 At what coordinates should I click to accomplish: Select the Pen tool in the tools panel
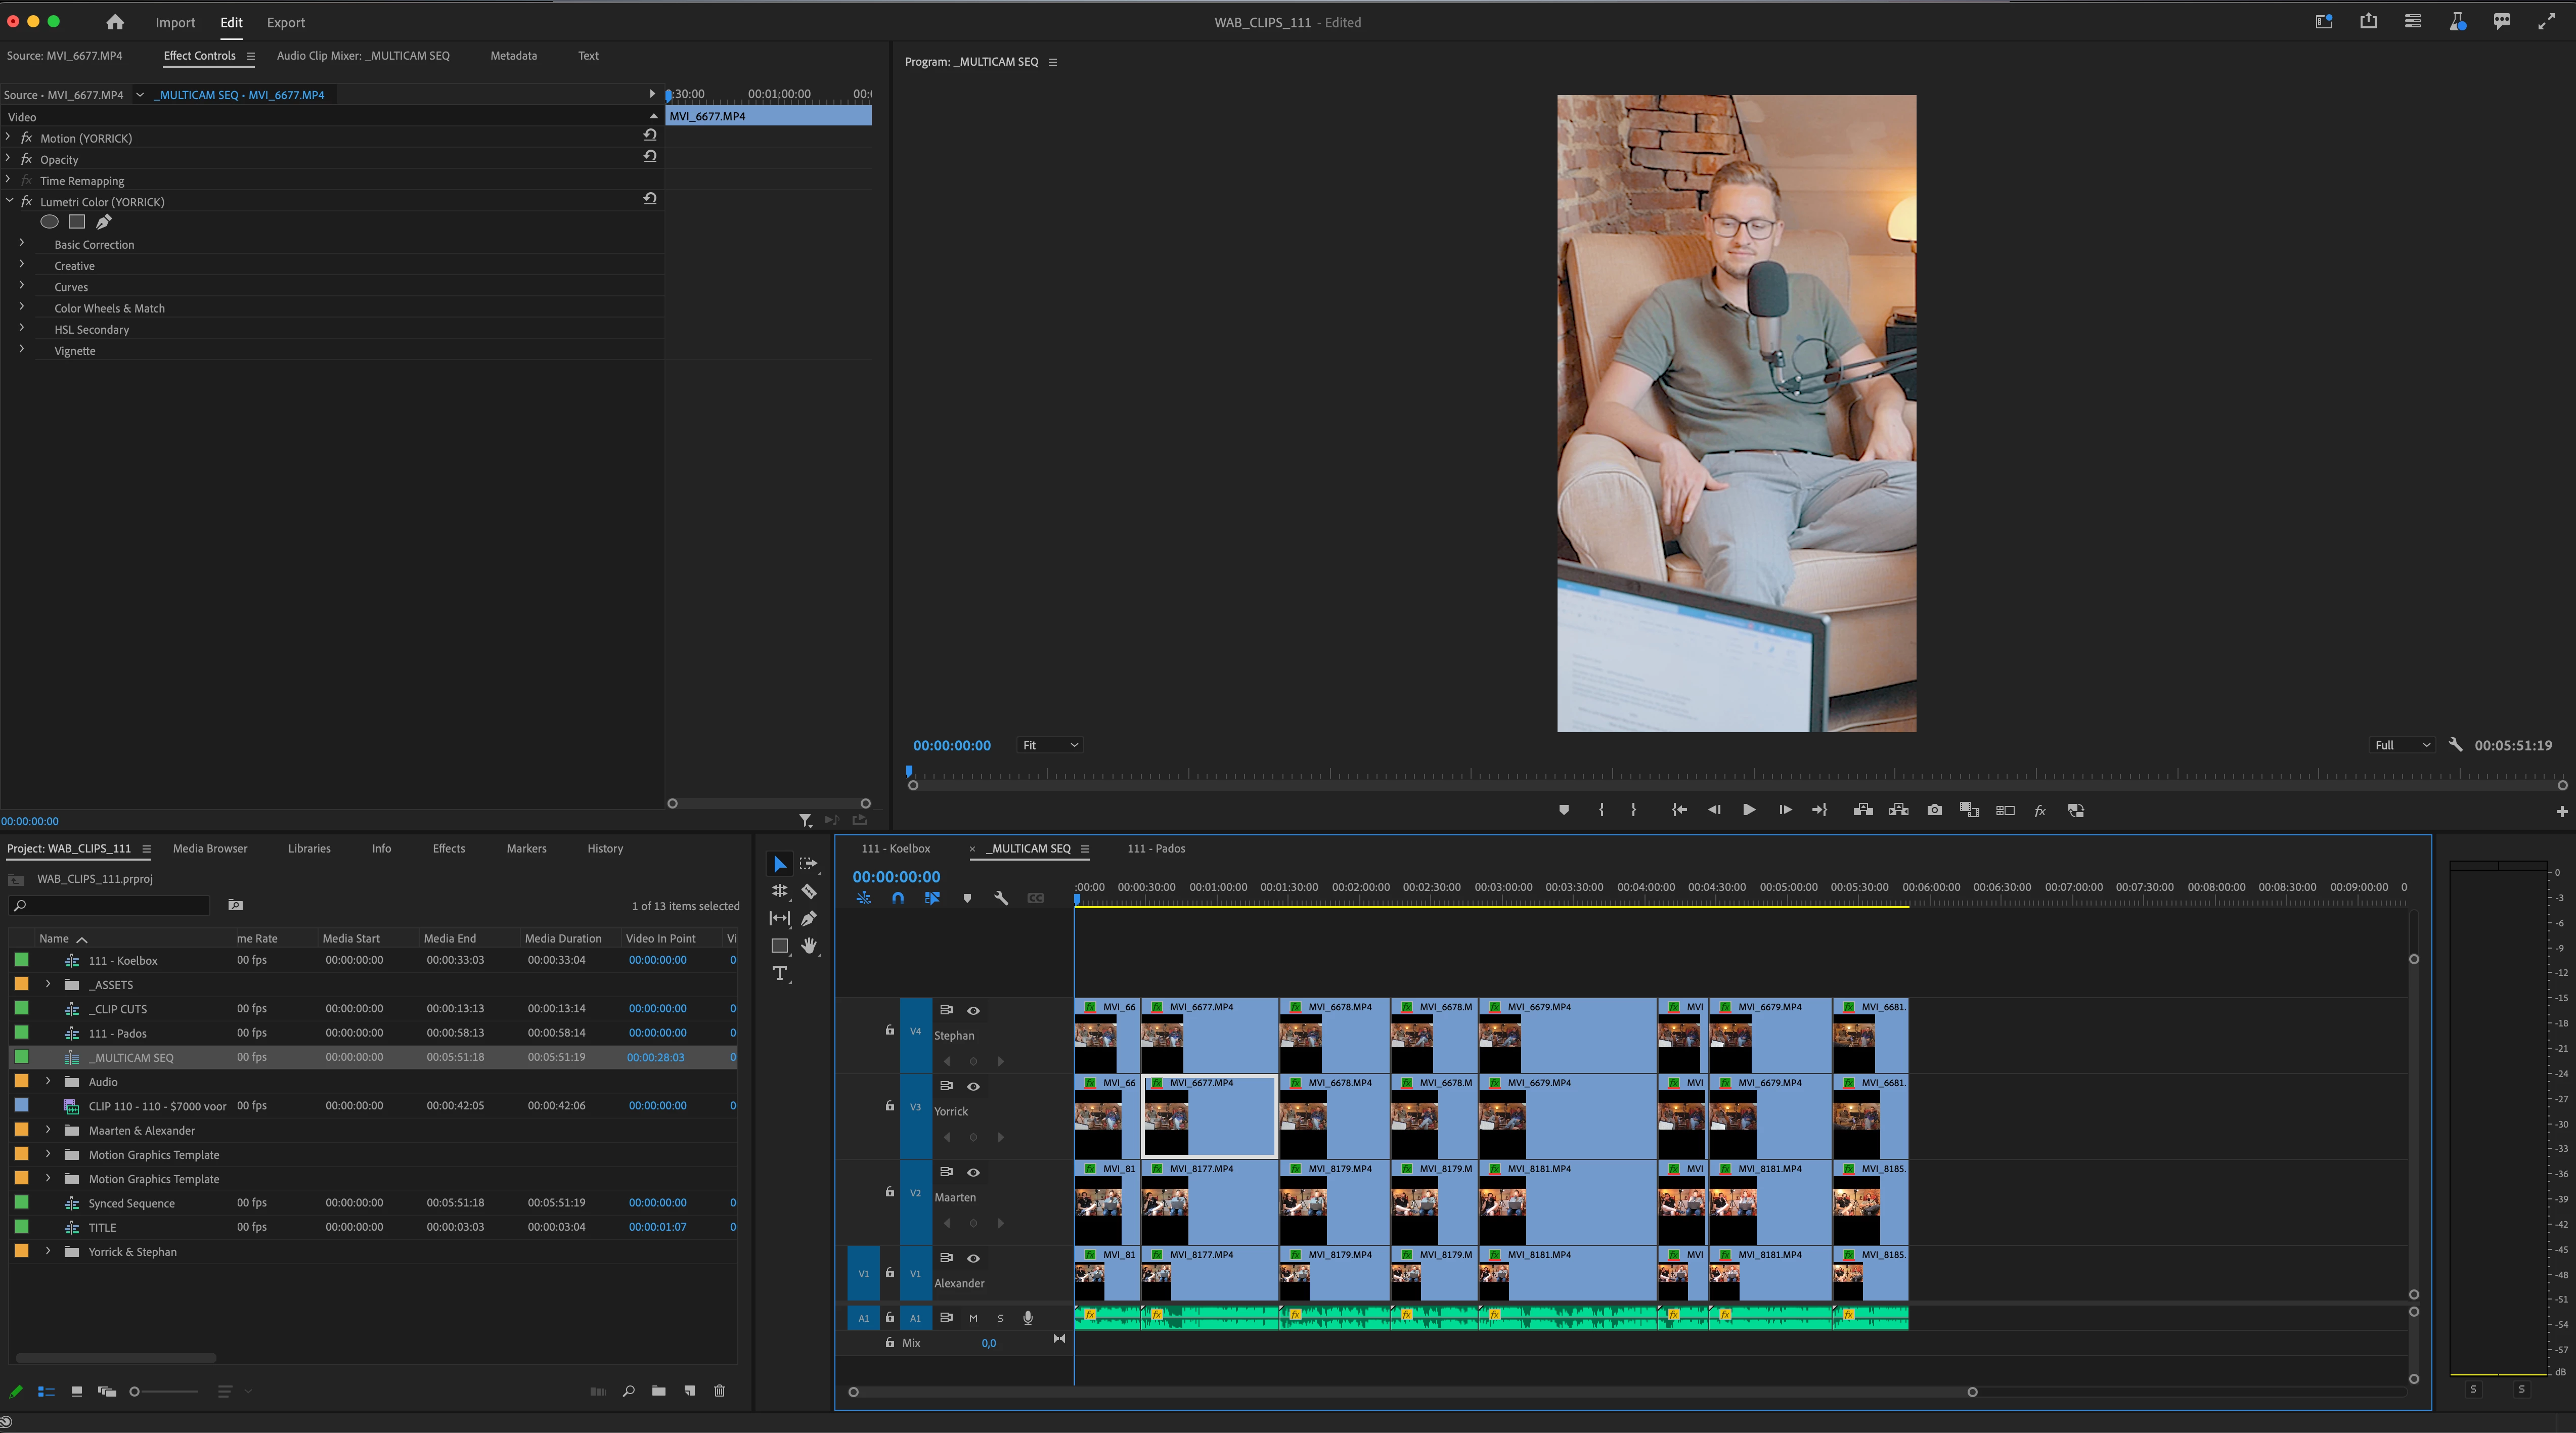point(809,918)
